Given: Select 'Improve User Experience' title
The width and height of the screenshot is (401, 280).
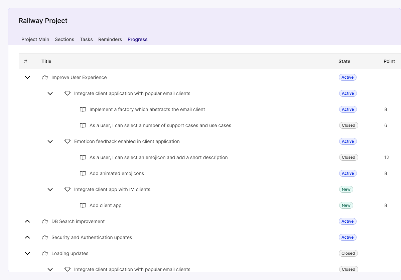Looking at the screenshot, I should coord(79,77).
